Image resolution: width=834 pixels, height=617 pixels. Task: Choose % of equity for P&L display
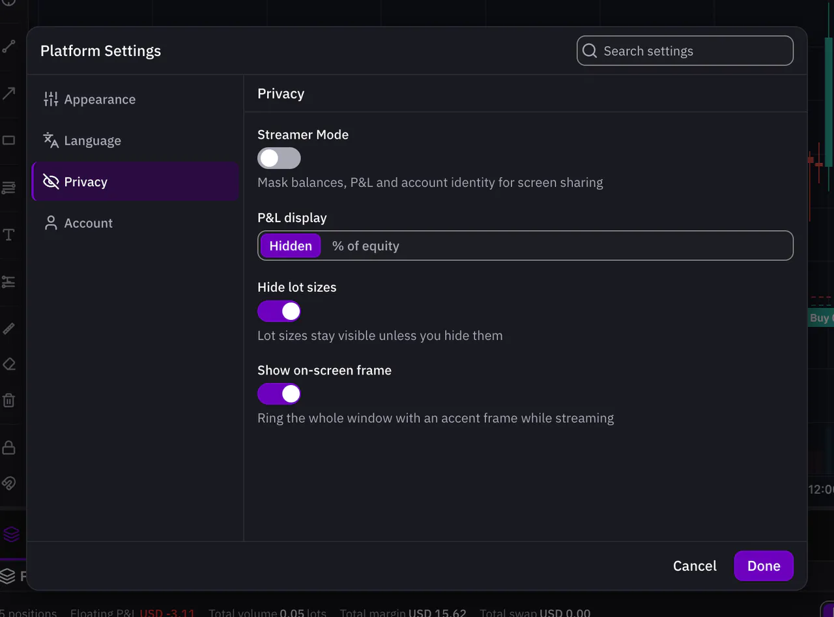366,246
